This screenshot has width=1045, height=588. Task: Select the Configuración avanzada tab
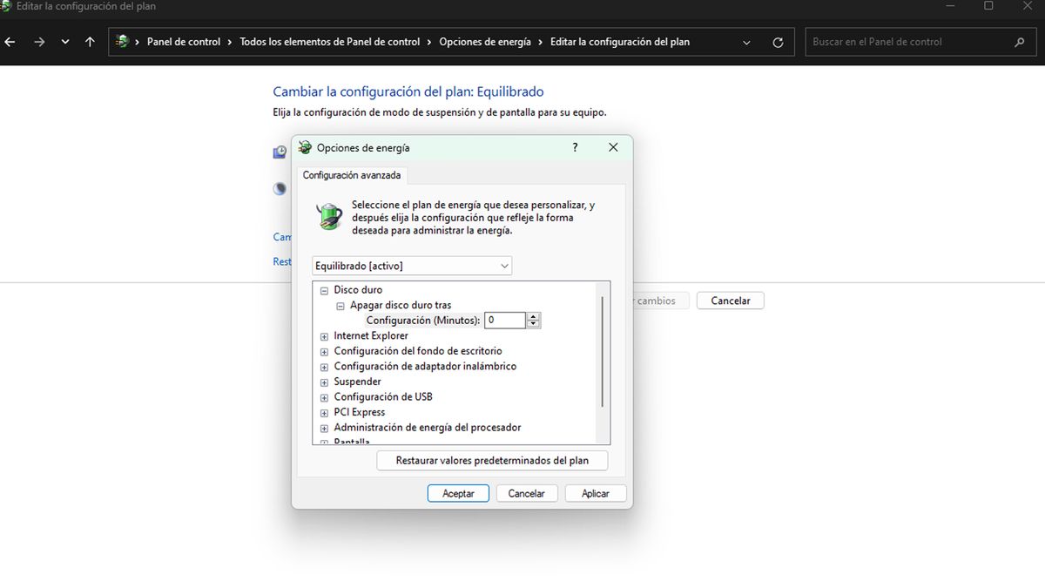[352, 175]
